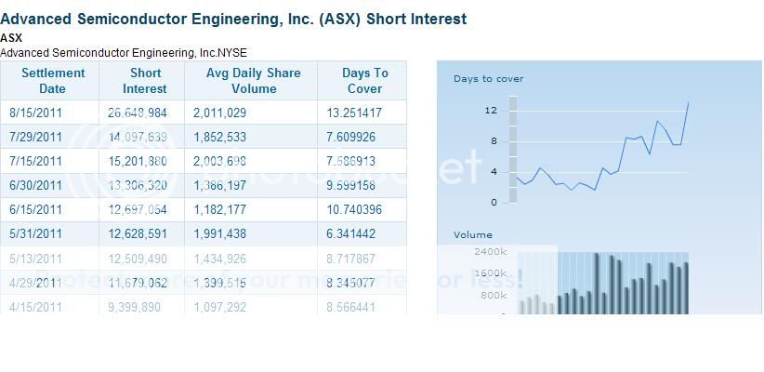Sort by the Short Interest column header

point(144,81)
